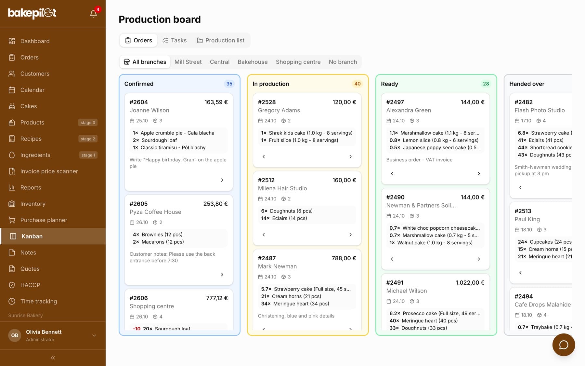Click the Notes icon in sidebar
Viewport: 585px width, 366px height.
tap(12, 252)
